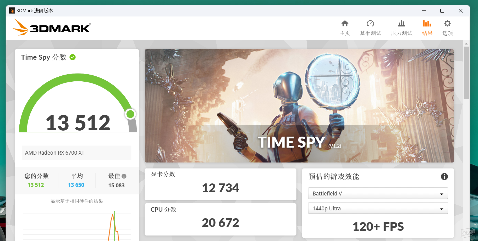This screenshot has width=478, height=241.
Task: Expand the 1440p Ultra resolution dropdown
Action: tap(378, 208)
